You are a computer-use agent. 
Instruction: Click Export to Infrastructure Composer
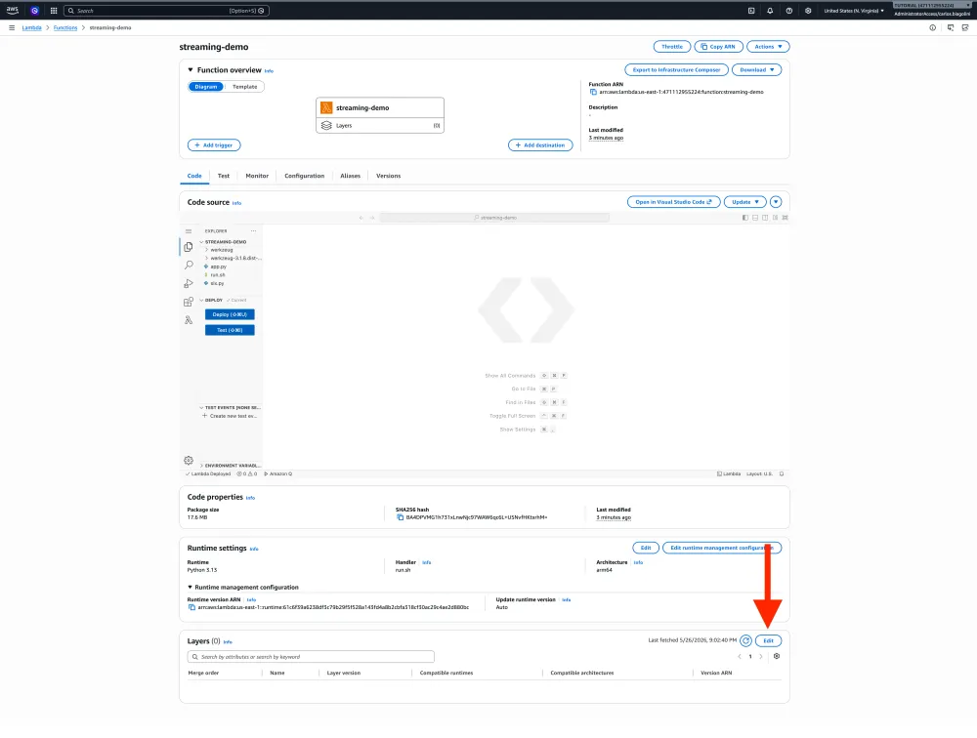coord(676,69)
